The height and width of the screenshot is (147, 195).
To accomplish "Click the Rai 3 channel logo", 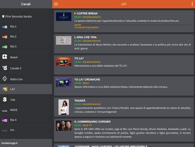I will pyautogui.click(x=5, y=47).
